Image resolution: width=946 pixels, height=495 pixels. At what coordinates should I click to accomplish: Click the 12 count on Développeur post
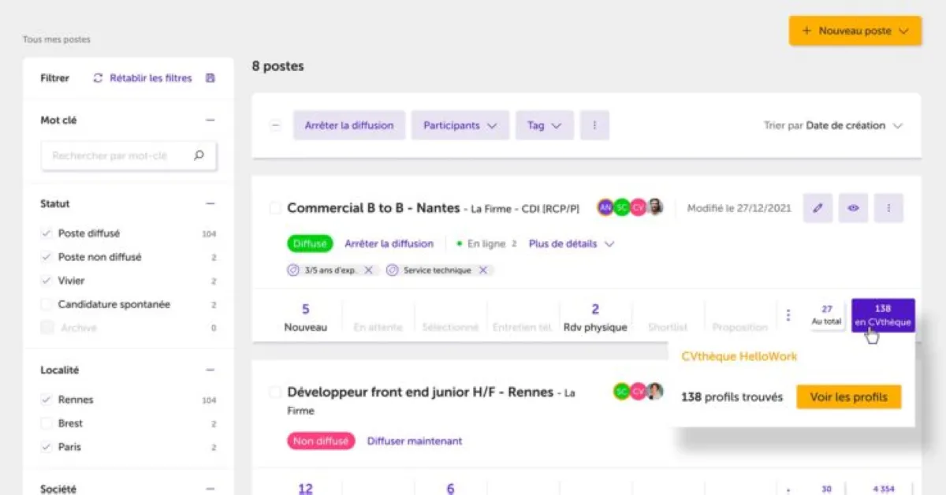tap(306, 489)
